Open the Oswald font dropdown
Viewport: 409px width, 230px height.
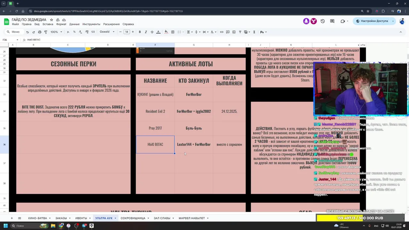coord(107,32)
